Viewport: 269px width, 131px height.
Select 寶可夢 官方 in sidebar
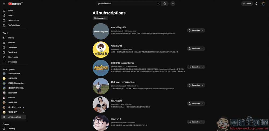pos(13,112)
